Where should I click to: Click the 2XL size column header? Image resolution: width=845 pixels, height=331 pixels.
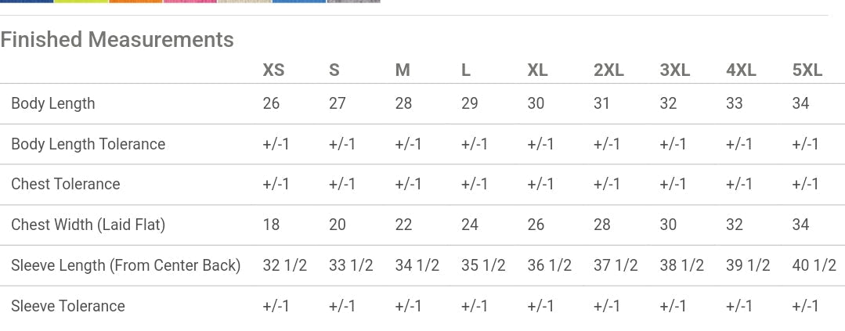pyautogui.click(x=608, y=70)
